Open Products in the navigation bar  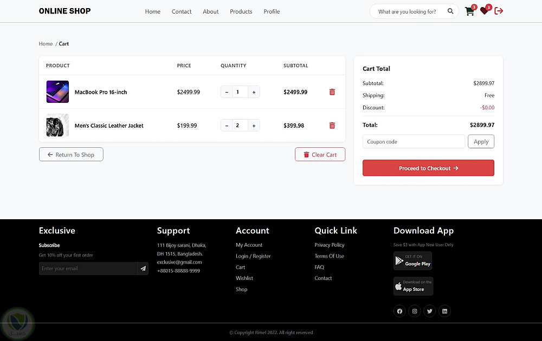(x=241, y=12)
